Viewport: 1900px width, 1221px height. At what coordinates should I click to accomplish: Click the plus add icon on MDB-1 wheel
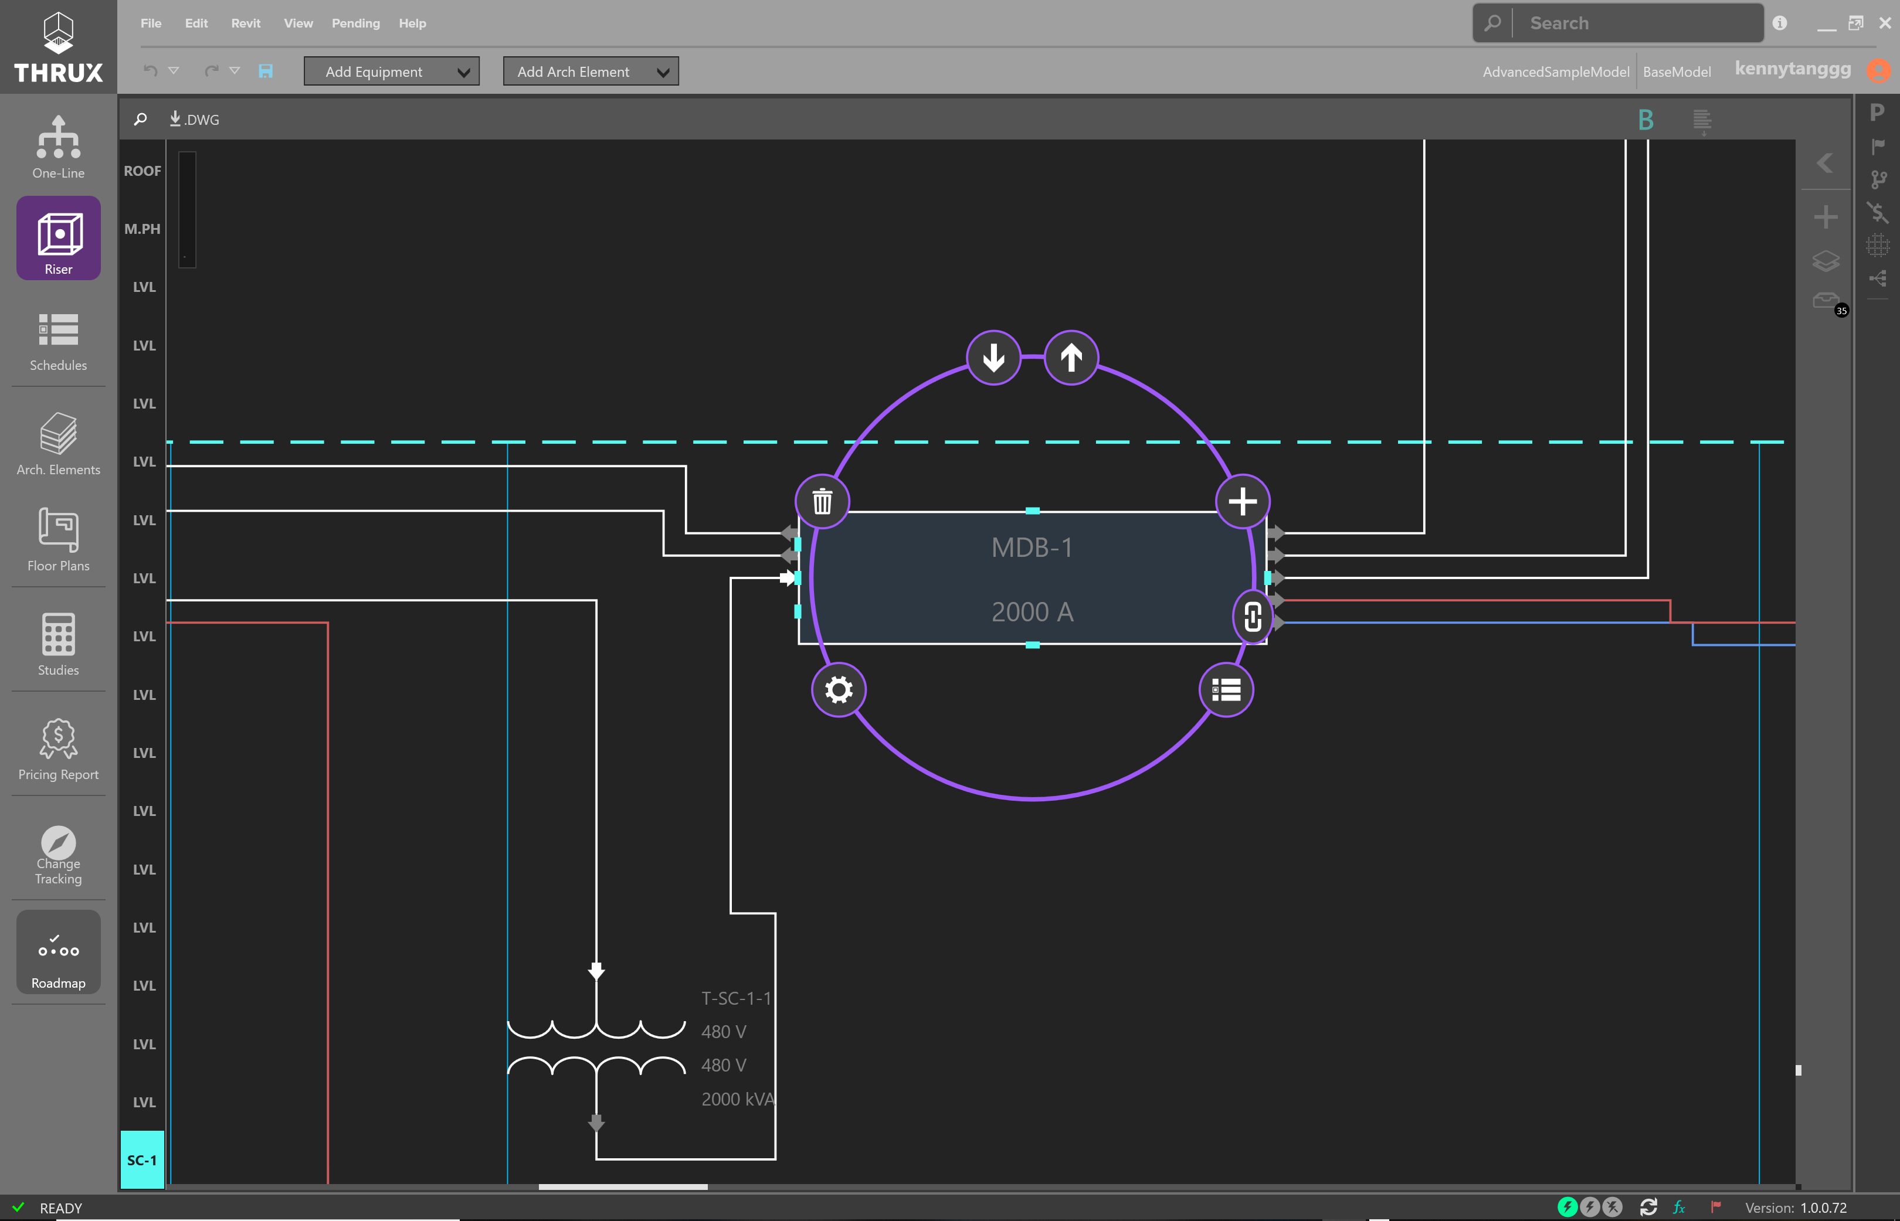(x=1243, y=501)
